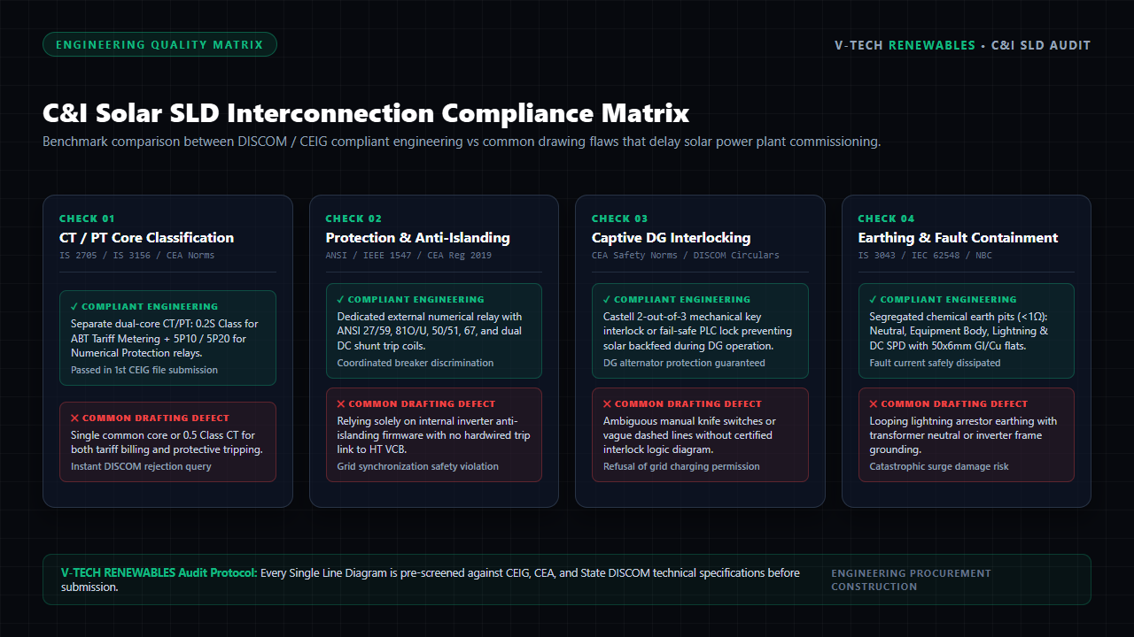Screen dimensions: 1134x637
Task: Click the 'Dedicated external numerical relay' description
Action: [x=431, y=331]
